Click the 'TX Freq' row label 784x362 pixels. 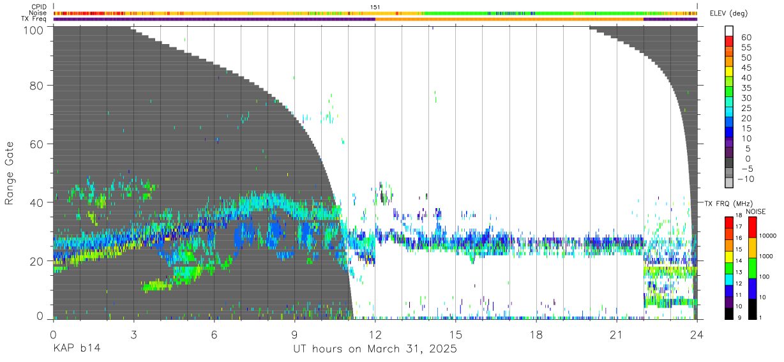pyautogui.click(x=34, y=19)
